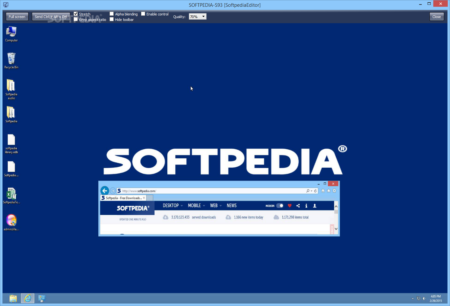
Task: Check the Hide toolbar checkbox
Action: point(112,19)
